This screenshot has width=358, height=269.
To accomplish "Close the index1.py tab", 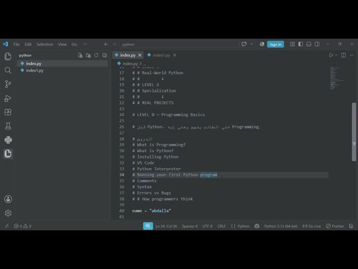I will pos(175,55).
